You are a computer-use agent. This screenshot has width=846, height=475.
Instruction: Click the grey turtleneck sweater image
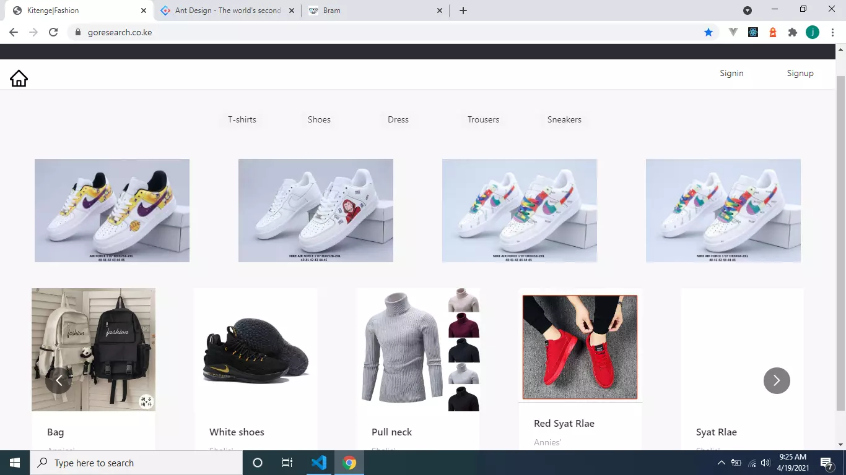tap(418, 349)
